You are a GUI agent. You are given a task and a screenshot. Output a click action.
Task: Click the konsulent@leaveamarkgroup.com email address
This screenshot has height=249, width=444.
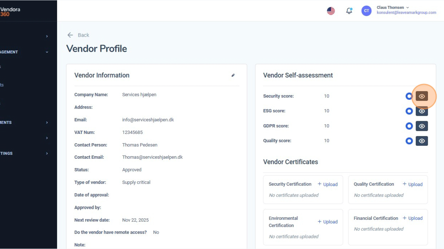click(x=406, y=13)
